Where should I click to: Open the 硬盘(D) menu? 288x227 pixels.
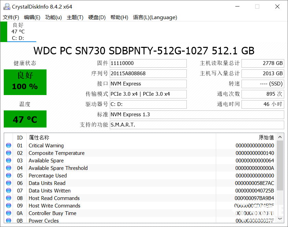pyautogui.click(x=97, y=17)
